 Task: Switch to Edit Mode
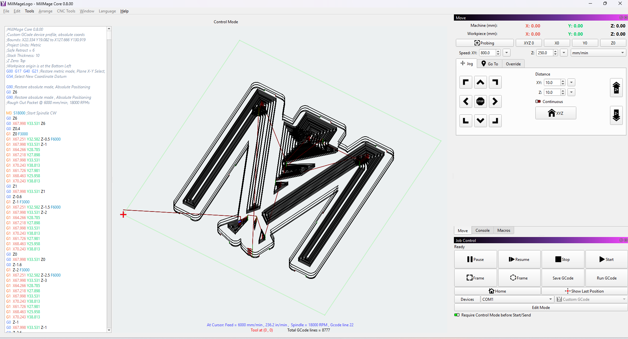click(541, 308)
